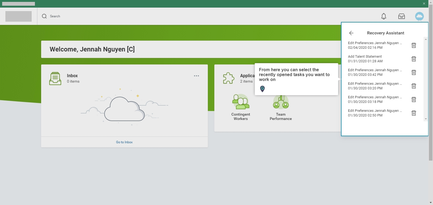
Task: Click the Welcome, Jennah Nguyen [C] heading
Action: coord(92,49)
